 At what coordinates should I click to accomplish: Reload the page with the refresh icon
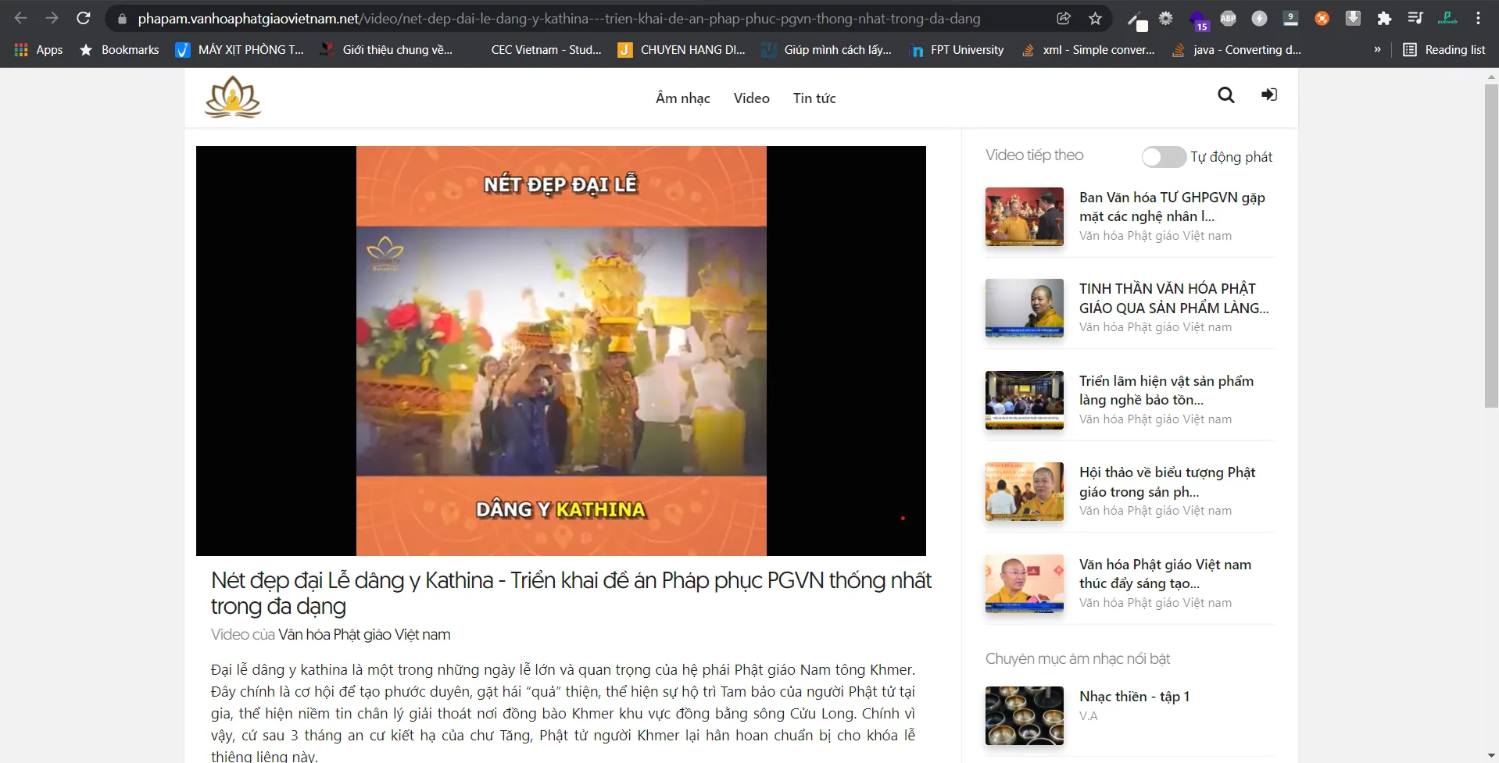[84, 18]
